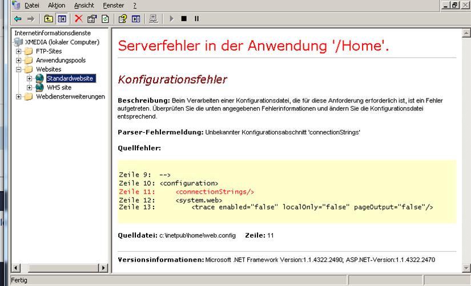Click the Refresh toolbar icon

[x=105, y=19]
